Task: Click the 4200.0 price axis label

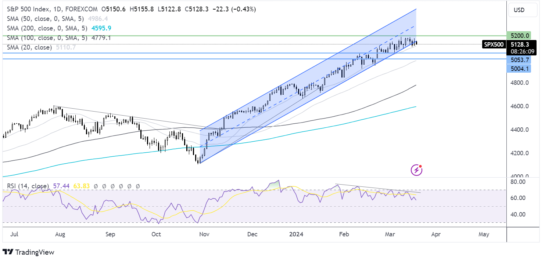Action: (519, 153)
